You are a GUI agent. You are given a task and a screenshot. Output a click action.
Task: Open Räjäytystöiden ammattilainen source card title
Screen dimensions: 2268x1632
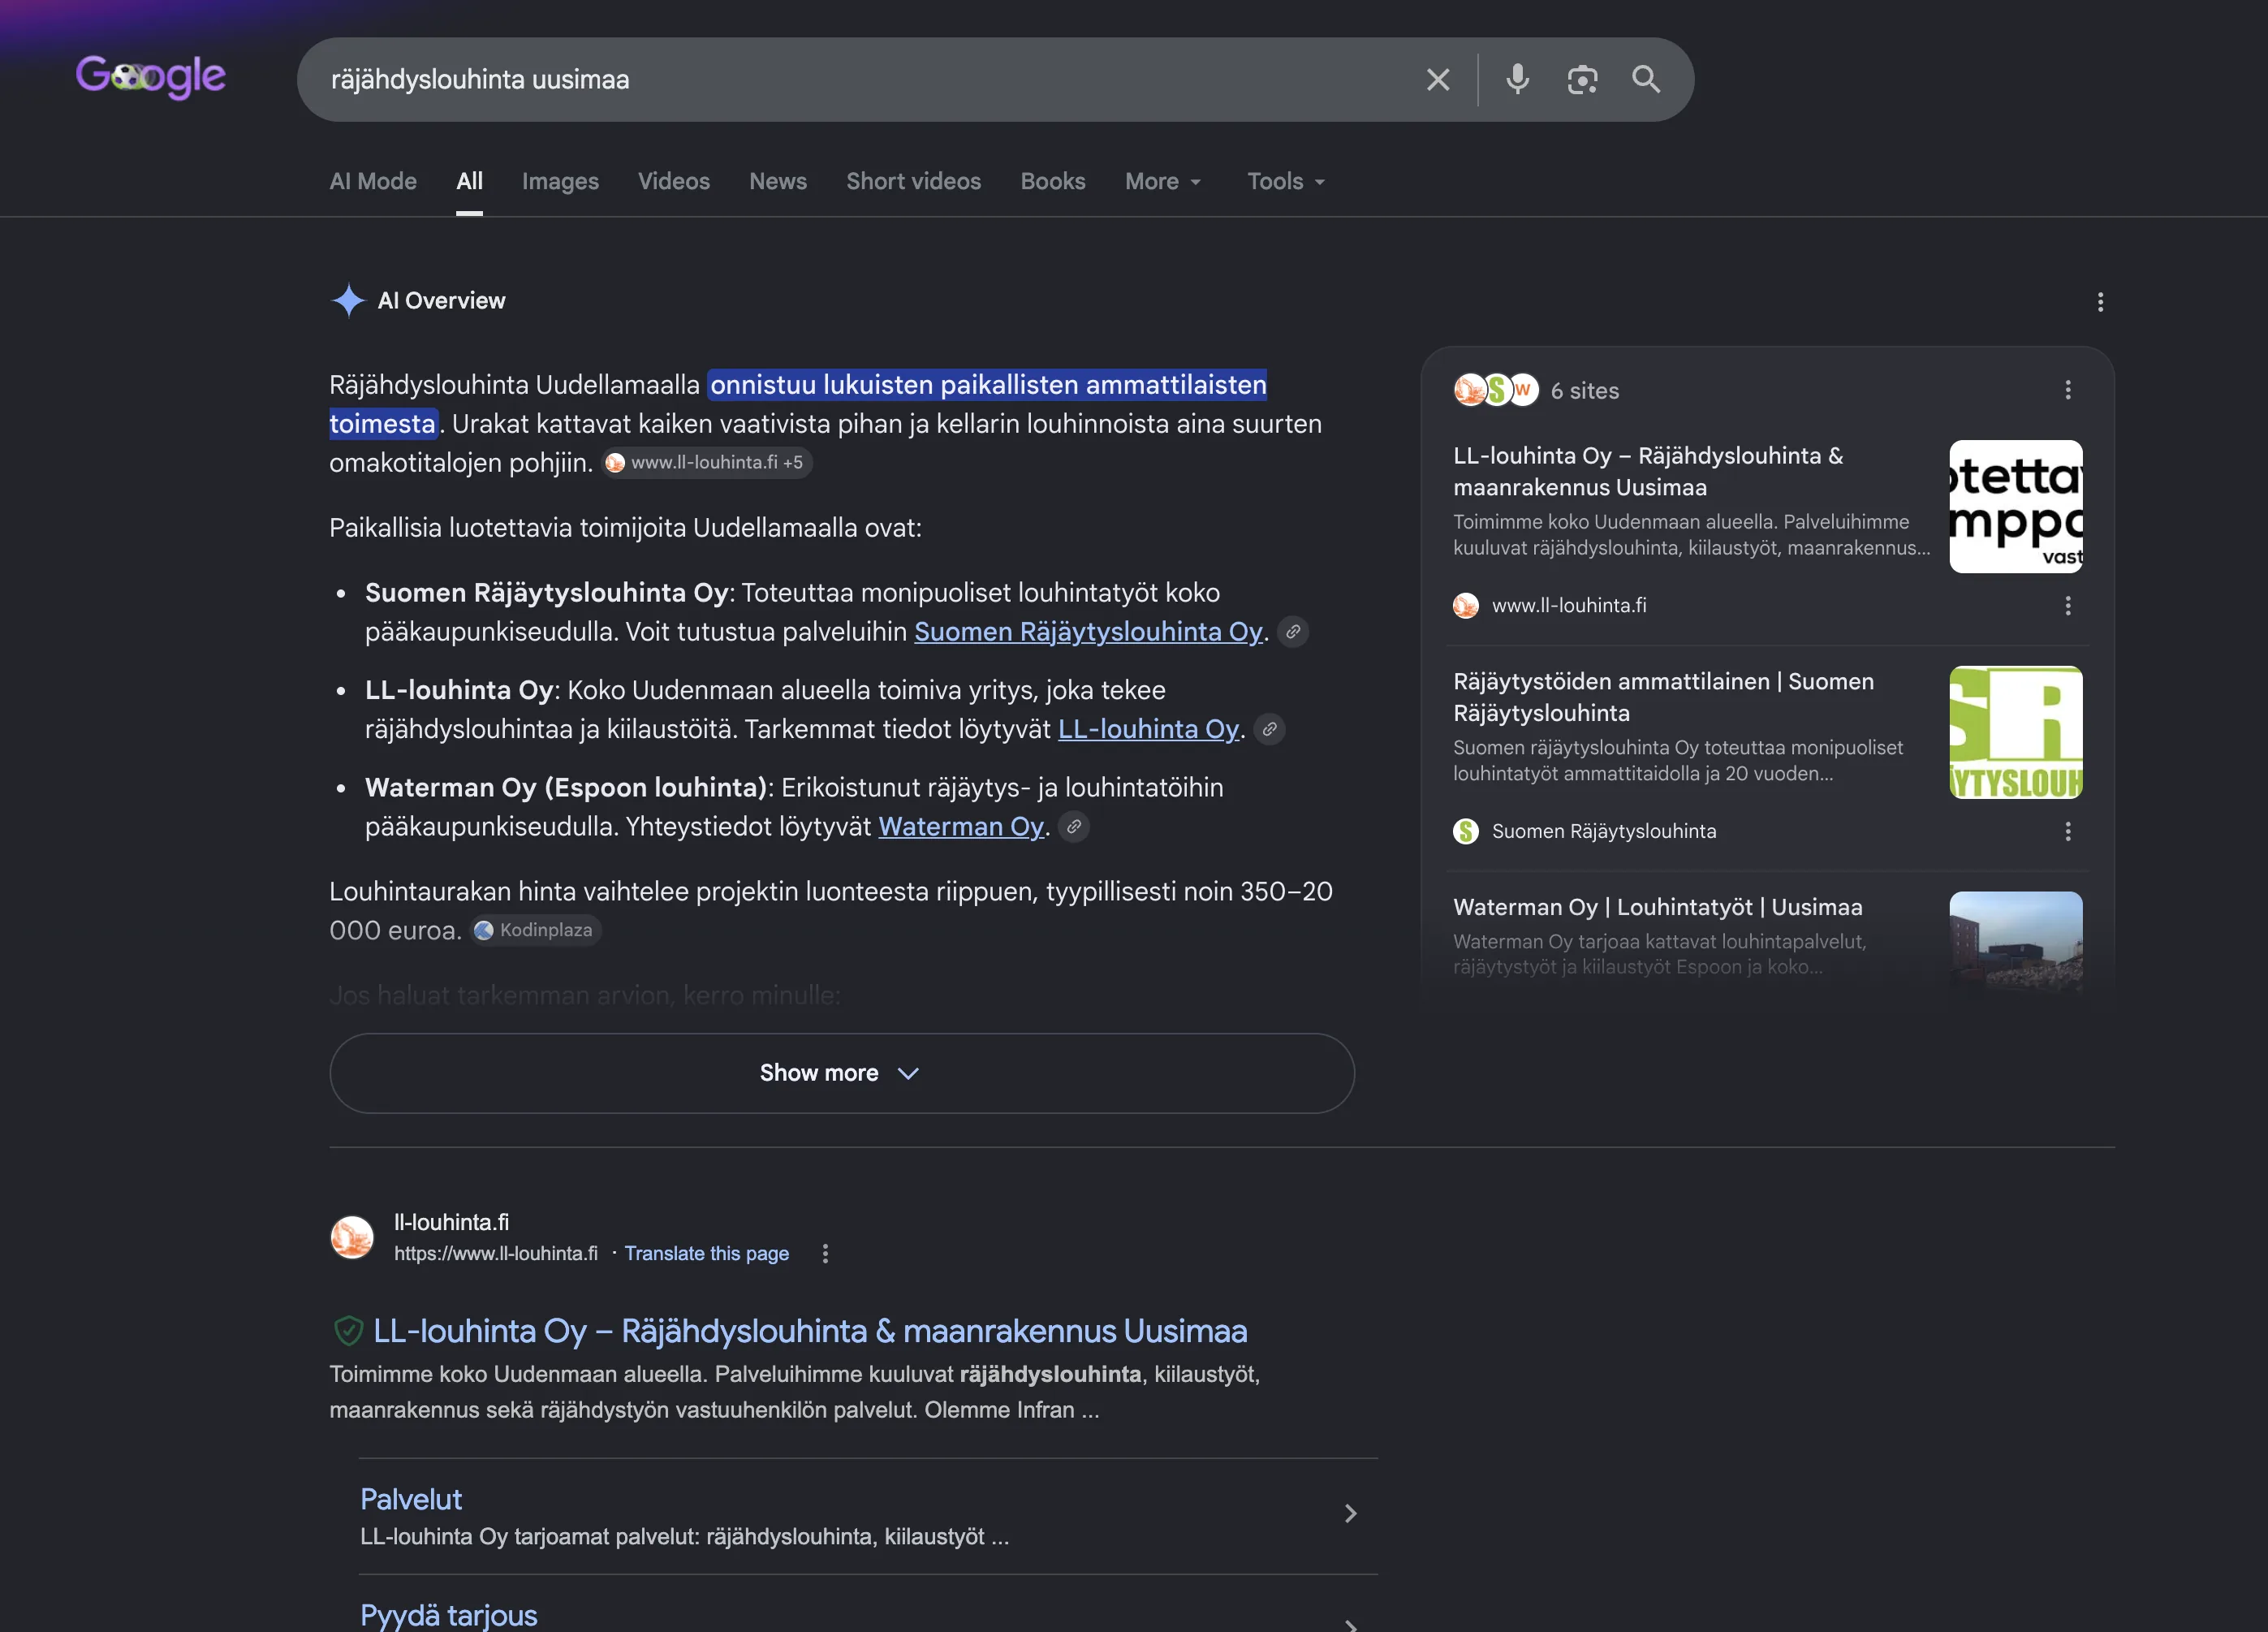coord(1663,697)
